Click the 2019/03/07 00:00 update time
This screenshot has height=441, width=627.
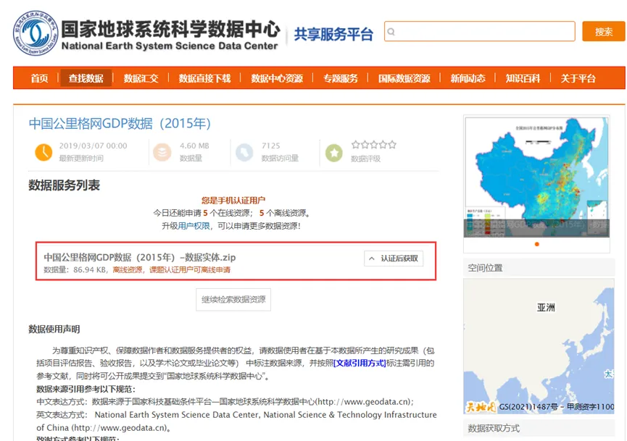coord(94,146)
